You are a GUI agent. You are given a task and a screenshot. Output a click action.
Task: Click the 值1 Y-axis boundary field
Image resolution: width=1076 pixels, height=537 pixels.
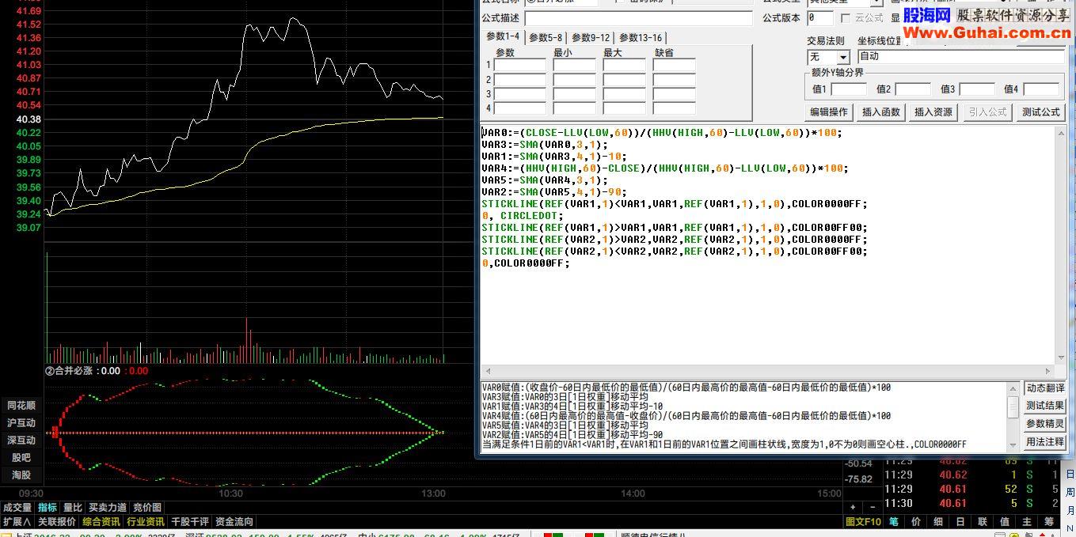tap(849, 89)
